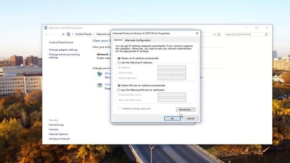Open Internet Options link
This screenshot has width=290, height=163.
tap(58, 134)
